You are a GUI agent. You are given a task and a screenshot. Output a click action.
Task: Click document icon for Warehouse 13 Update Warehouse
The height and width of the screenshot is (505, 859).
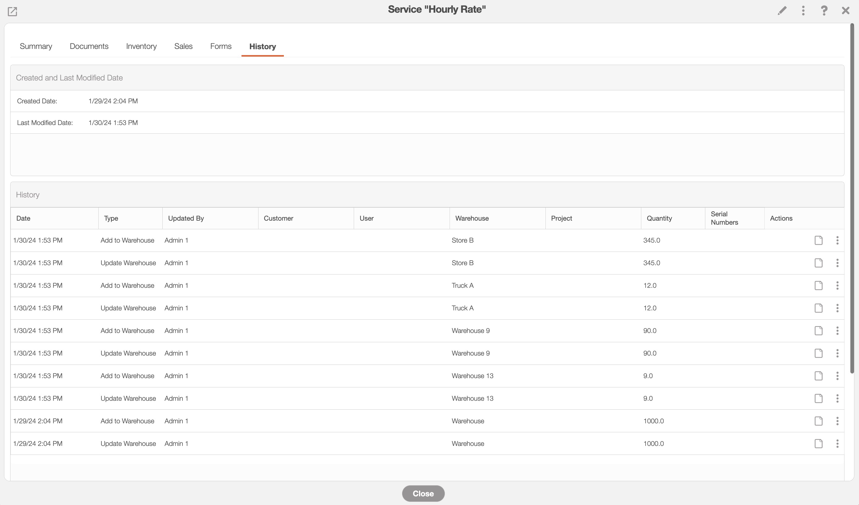pyautogui.click(x=818, y=398)
